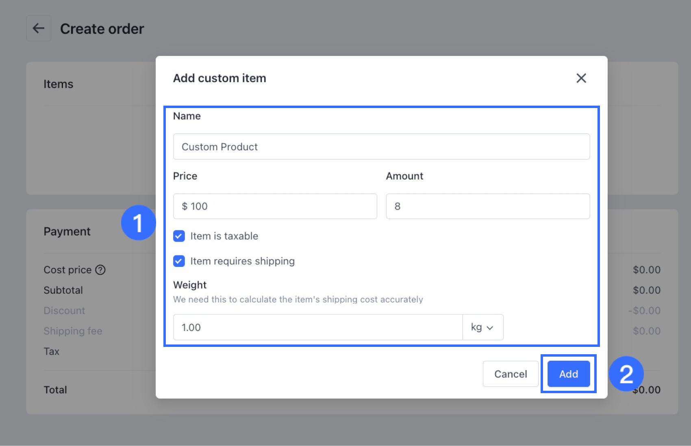Click the Weight value field

(317, 327)
